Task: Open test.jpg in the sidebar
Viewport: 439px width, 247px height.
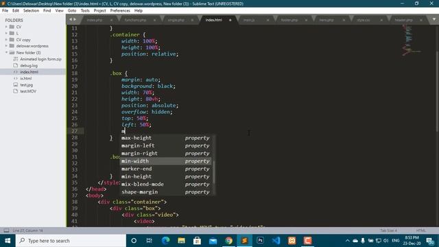Action: click(26, 85)
